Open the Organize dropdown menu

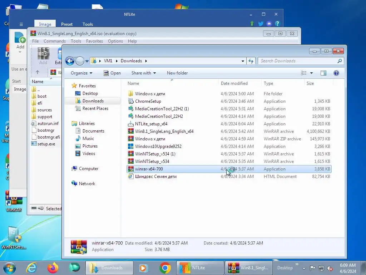[81, 73]
